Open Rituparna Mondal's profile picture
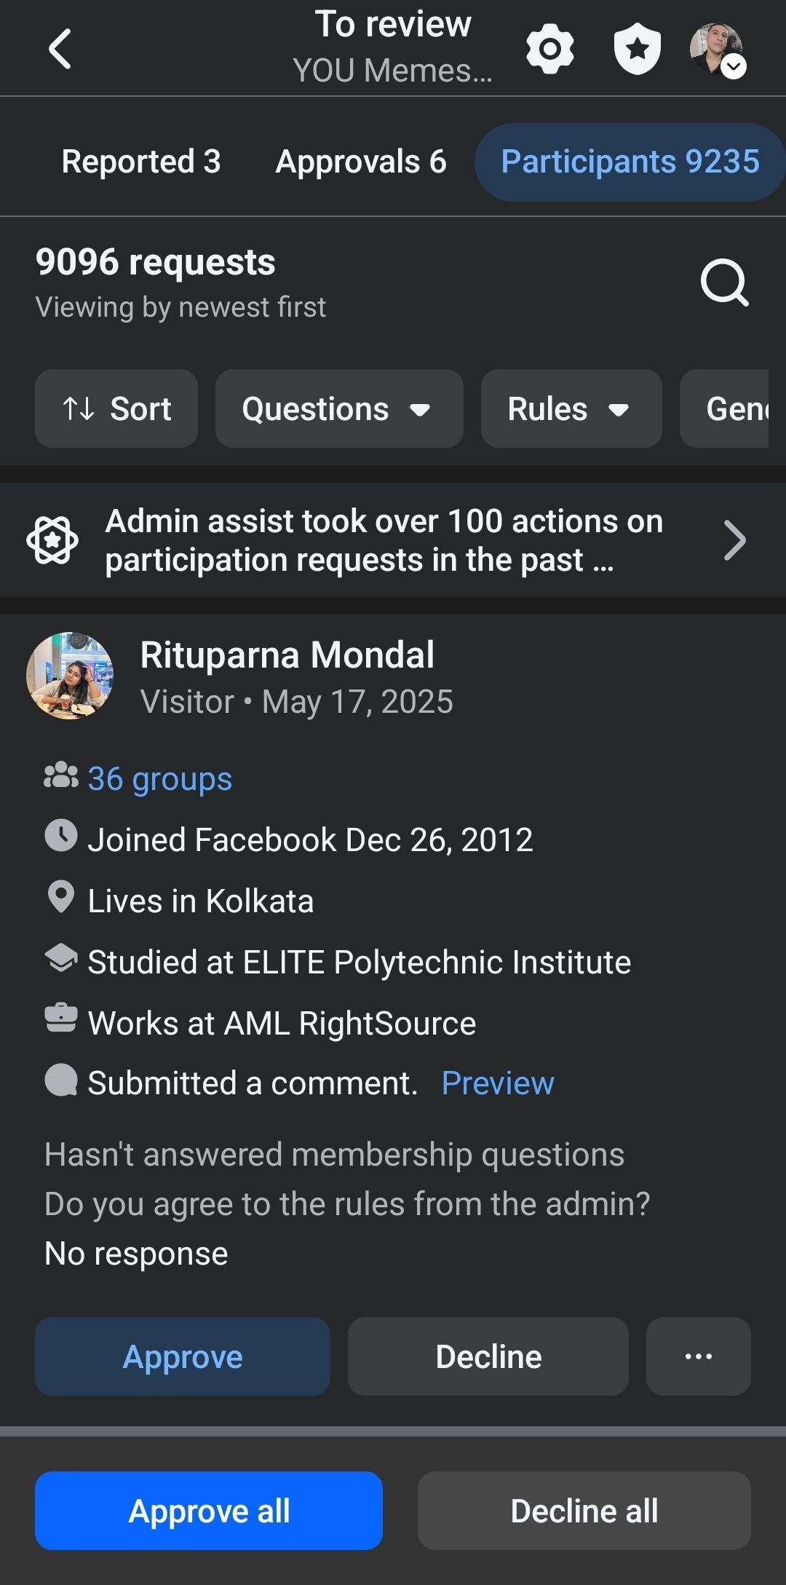 (70, 676)
